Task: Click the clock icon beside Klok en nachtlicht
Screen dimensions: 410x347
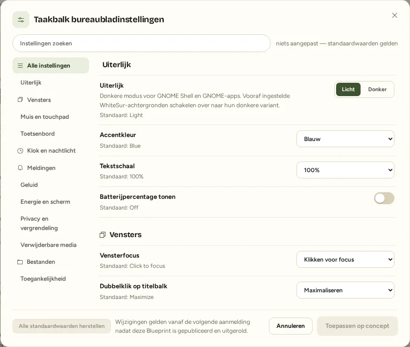Action: (x=20, y=151)
